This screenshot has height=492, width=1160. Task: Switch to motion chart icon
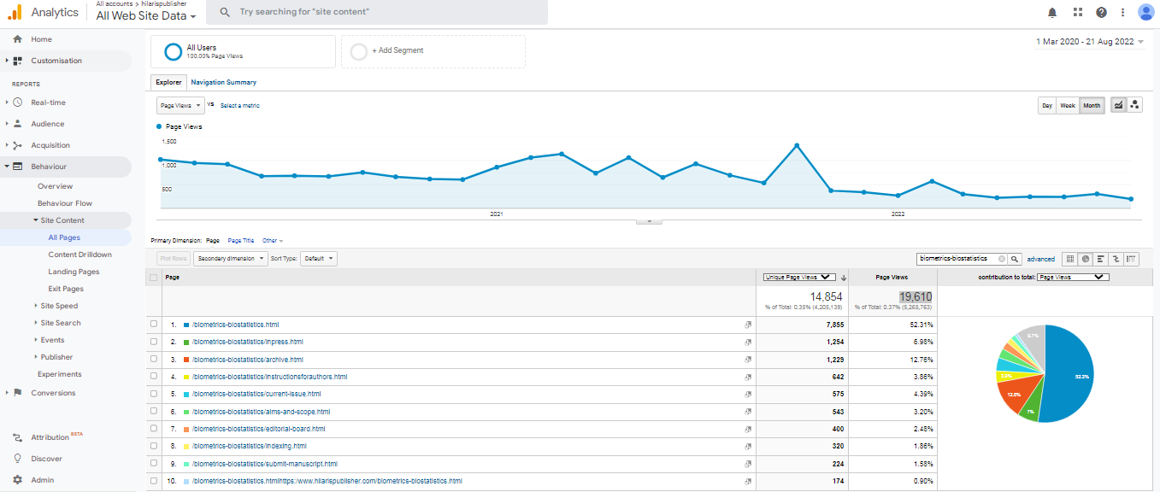coord(1134,105)
